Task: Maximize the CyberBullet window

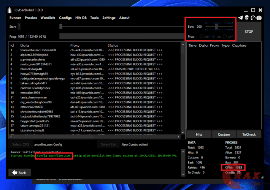Action: point(253,10)
